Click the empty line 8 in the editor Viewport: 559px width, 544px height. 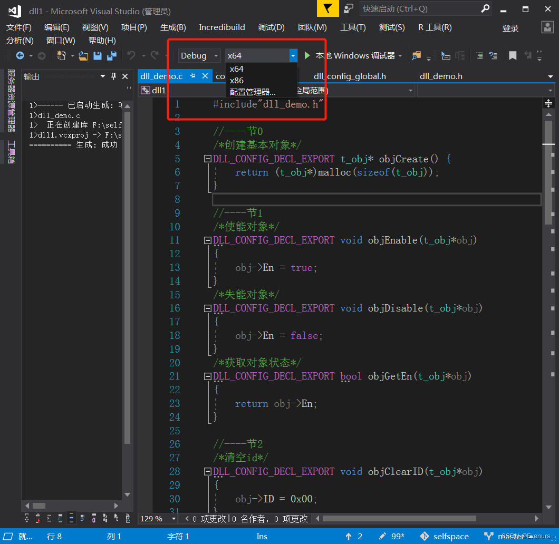(x=377, y=199)
